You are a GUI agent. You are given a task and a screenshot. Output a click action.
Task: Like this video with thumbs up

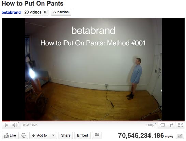10,135
